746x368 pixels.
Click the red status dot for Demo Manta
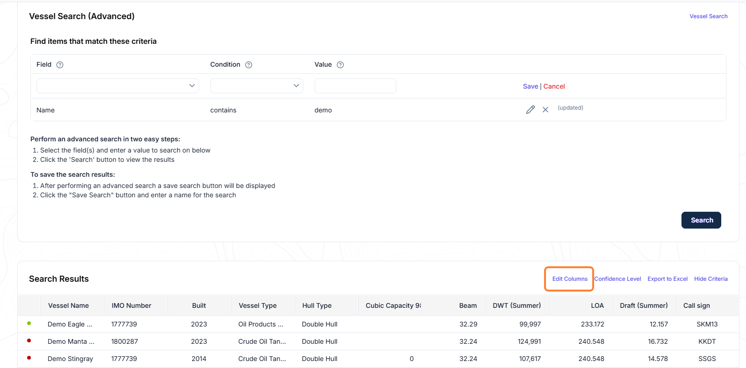click(29, 340)
